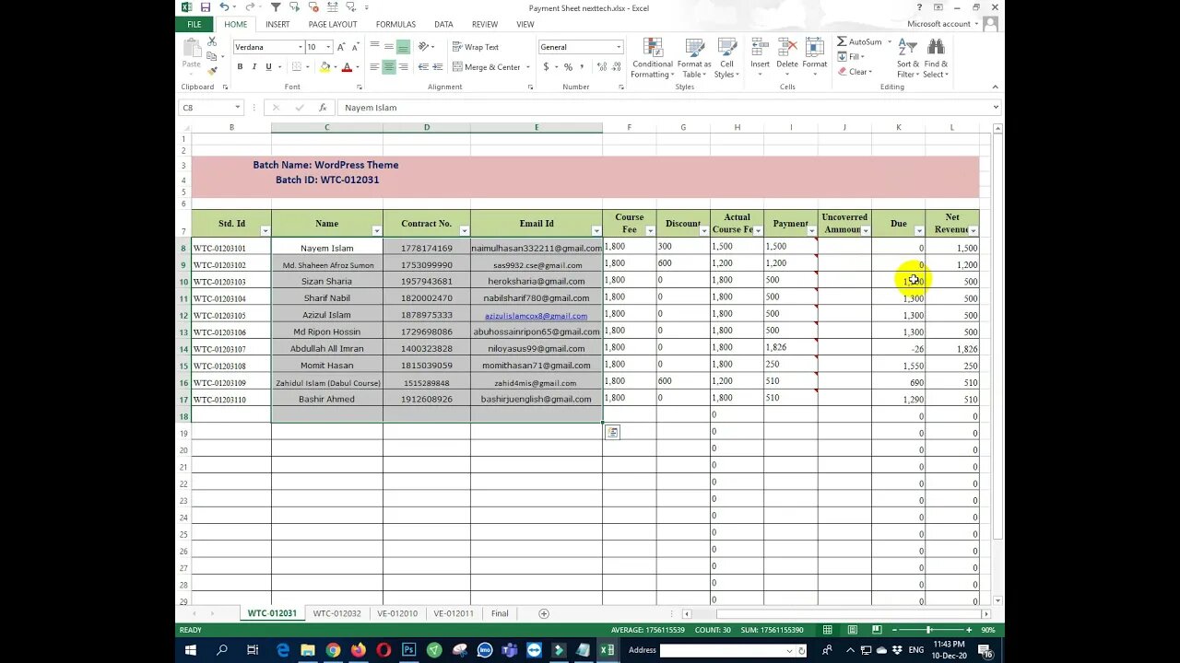Toggle Italic formatting
The width and height of the screenshot is (1180, 663).
pyautogui.click(x=254, y=67)
